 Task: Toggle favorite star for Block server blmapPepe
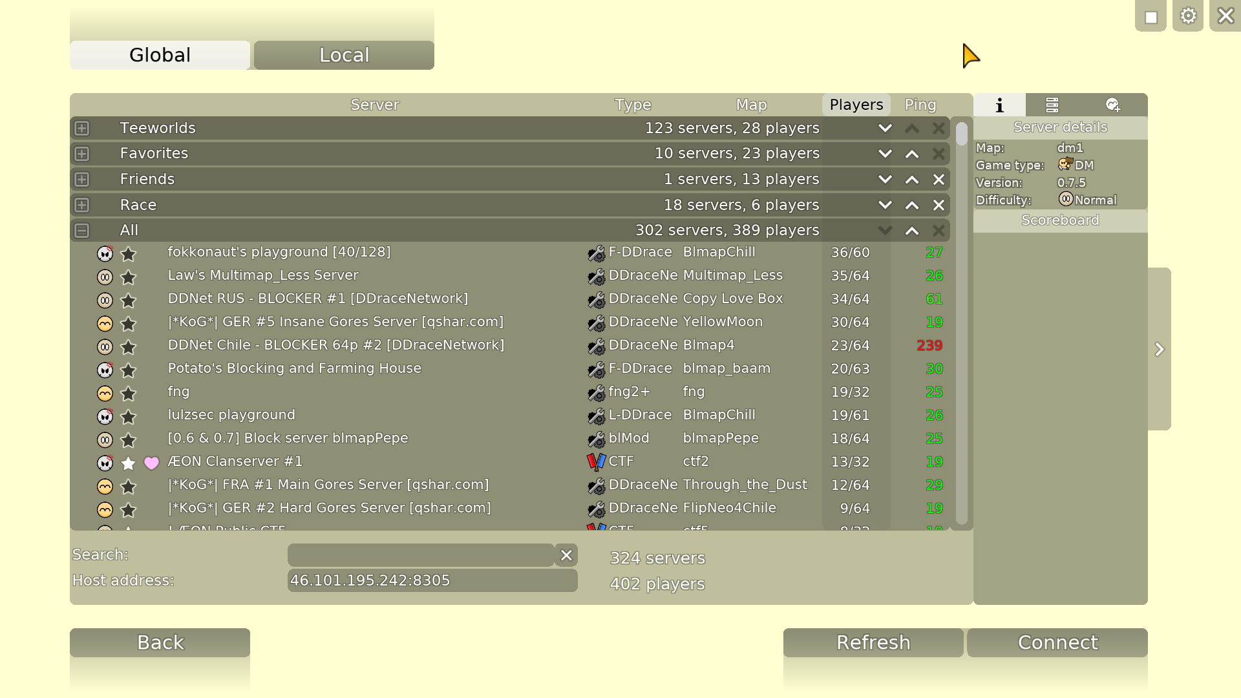tap(129, 439)
